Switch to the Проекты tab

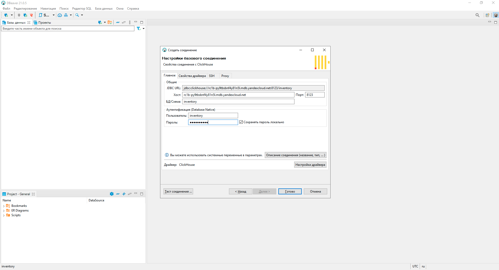coord(42,23)
